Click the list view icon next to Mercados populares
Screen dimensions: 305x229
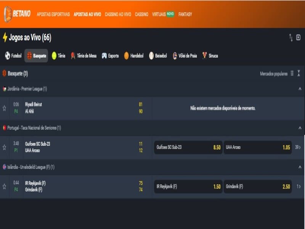click(292, 73)
